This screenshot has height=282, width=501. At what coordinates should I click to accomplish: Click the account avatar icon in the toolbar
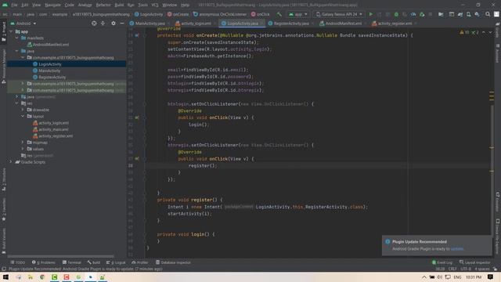click(496, 14)
